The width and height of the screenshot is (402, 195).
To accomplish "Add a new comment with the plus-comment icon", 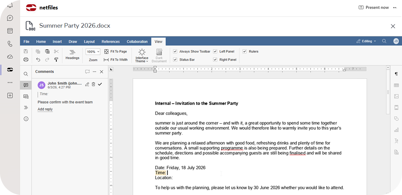I will tap(88, 72).
